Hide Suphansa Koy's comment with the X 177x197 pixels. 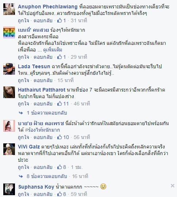[173, 186]
